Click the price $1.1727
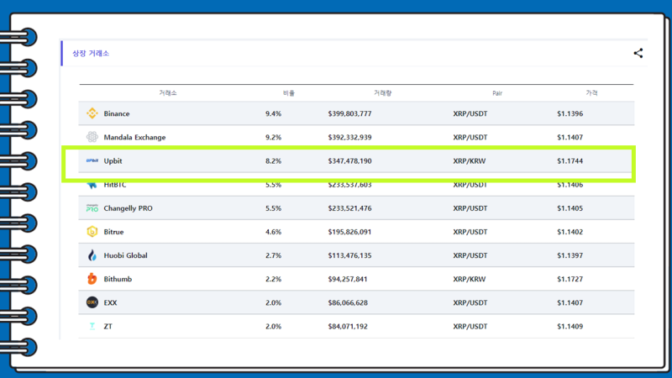Screen dimensions: 672x378 [570, 279]
